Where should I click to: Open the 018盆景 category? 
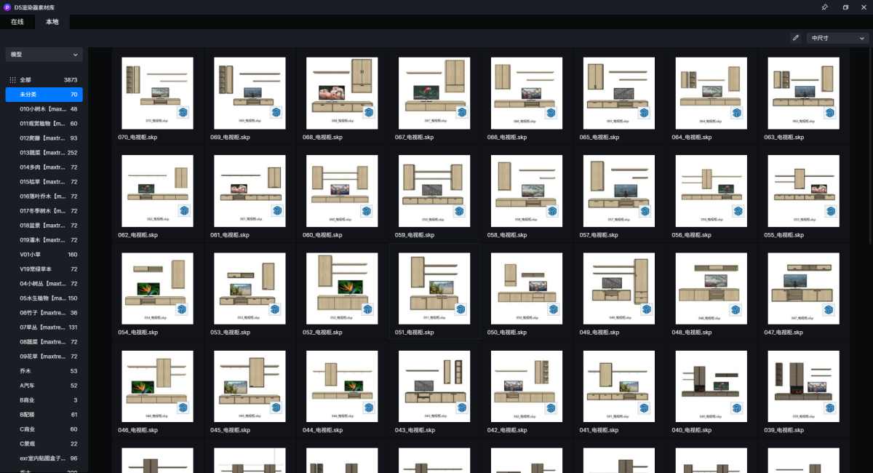click(44, 226)
